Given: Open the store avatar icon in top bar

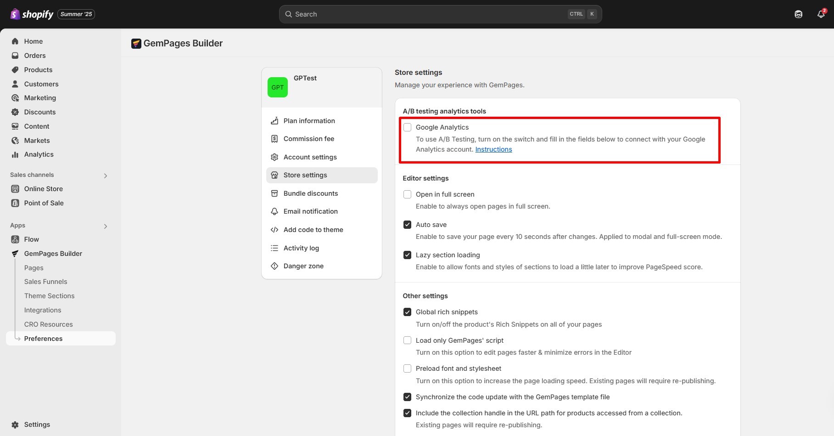Looking at the screenshot, I should click(x=799, y=14).
